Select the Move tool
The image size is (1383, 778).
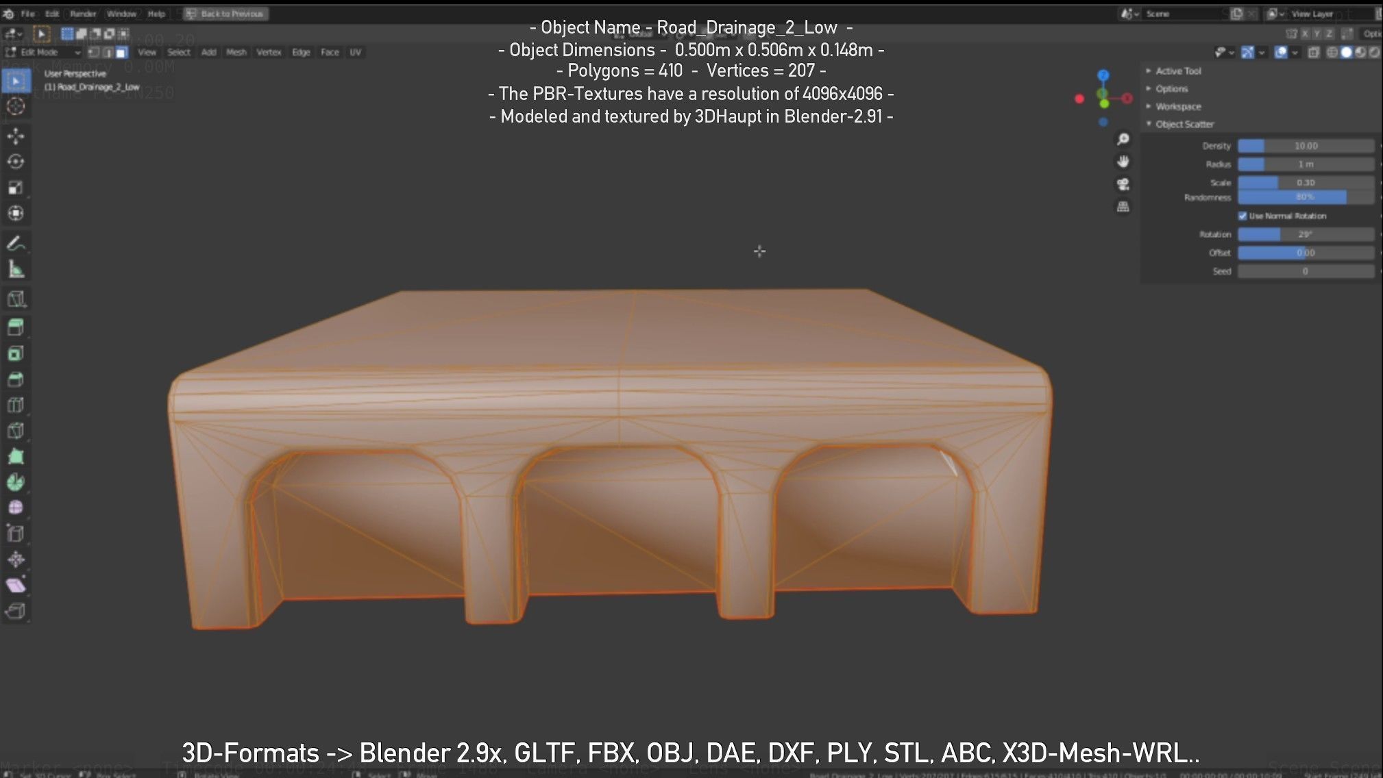coord(16,136)
